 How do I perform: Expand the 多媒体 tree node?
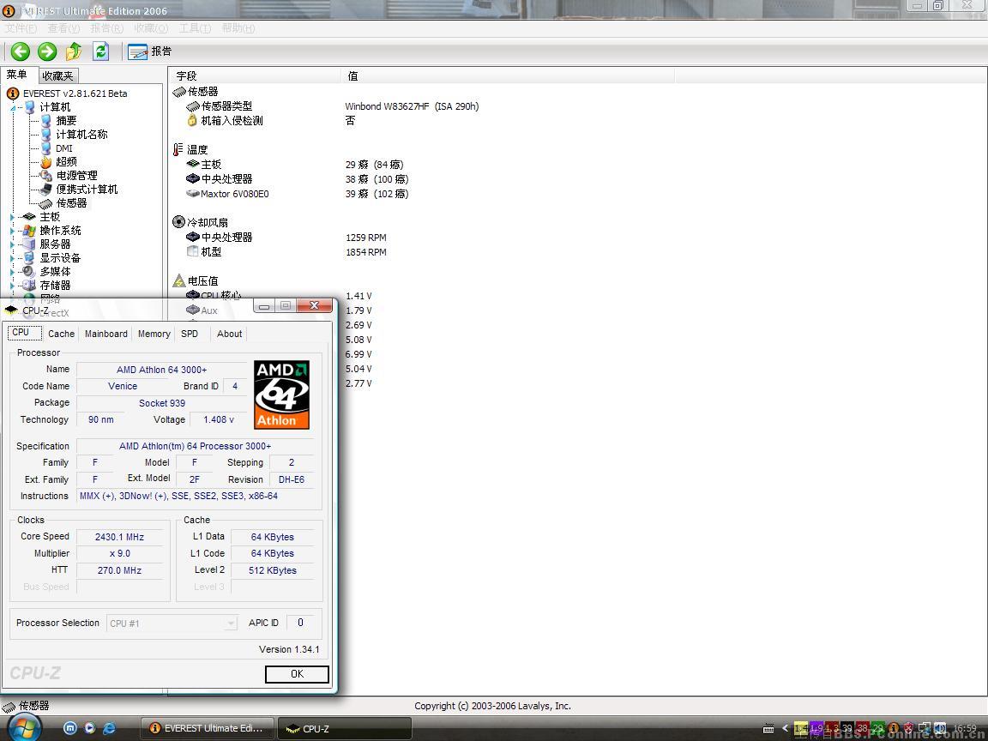tap(13, 272)
